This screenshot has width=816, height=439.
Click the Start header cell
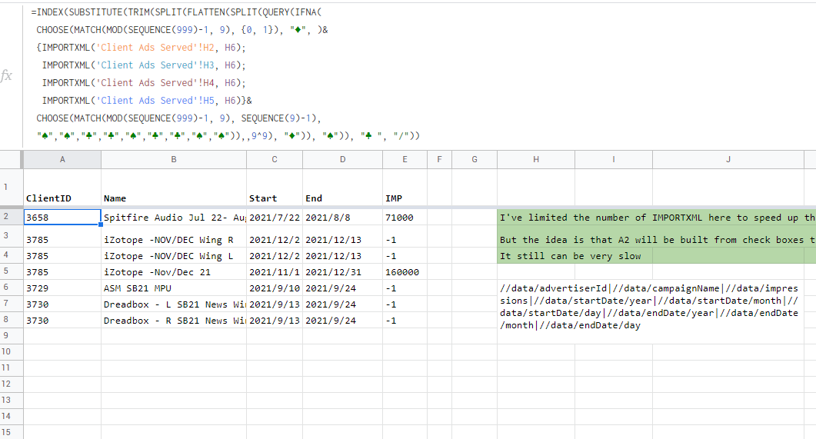click(275, 188)
